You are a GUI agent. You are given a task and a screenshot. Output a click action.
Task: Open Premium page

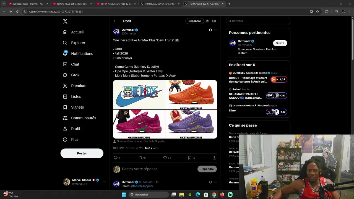[75, 86]
